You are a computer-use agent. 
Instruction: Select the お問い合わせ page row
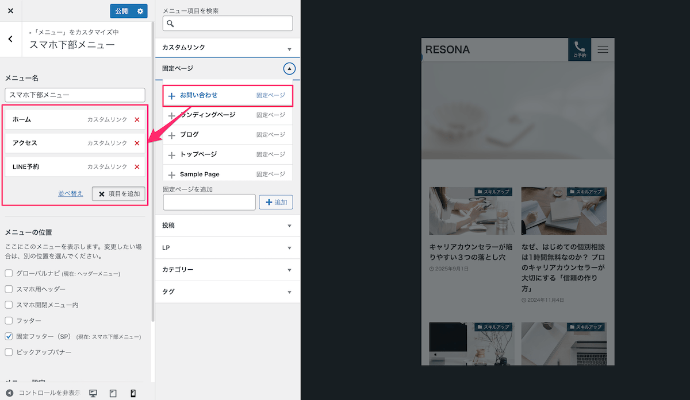[x=228, y=95]
